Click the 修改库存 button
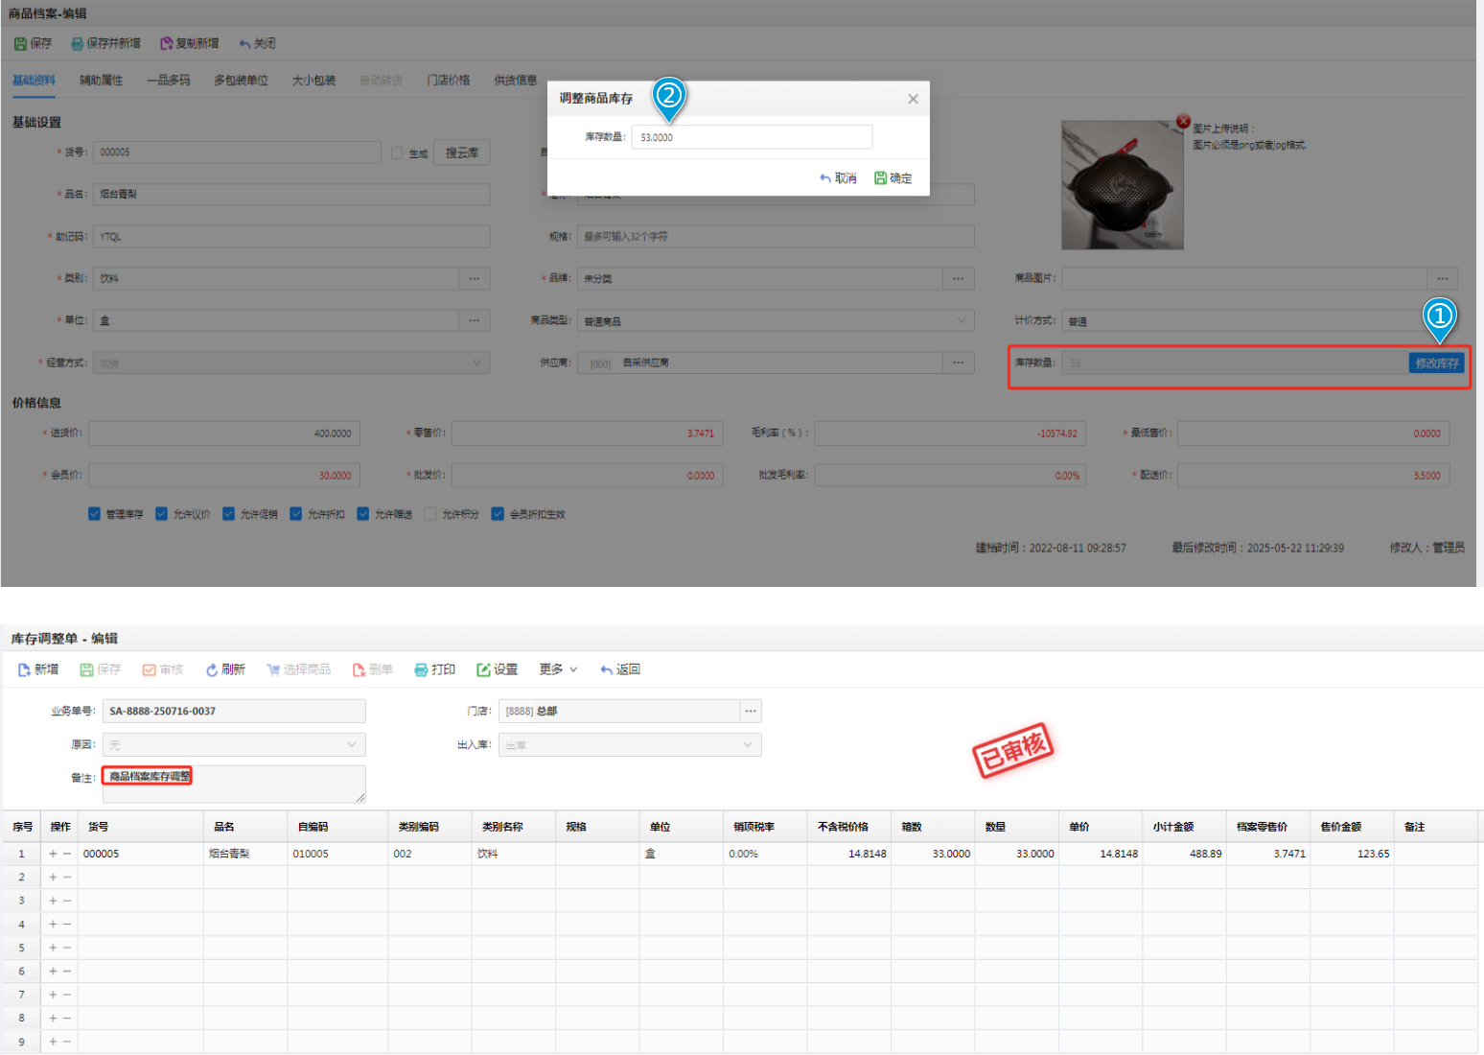This screenshot has height=1055, width=1484. [x=1436, y=363]
